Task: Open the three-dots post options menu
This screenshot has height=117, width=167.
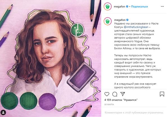Action: (x=162, y=6)
